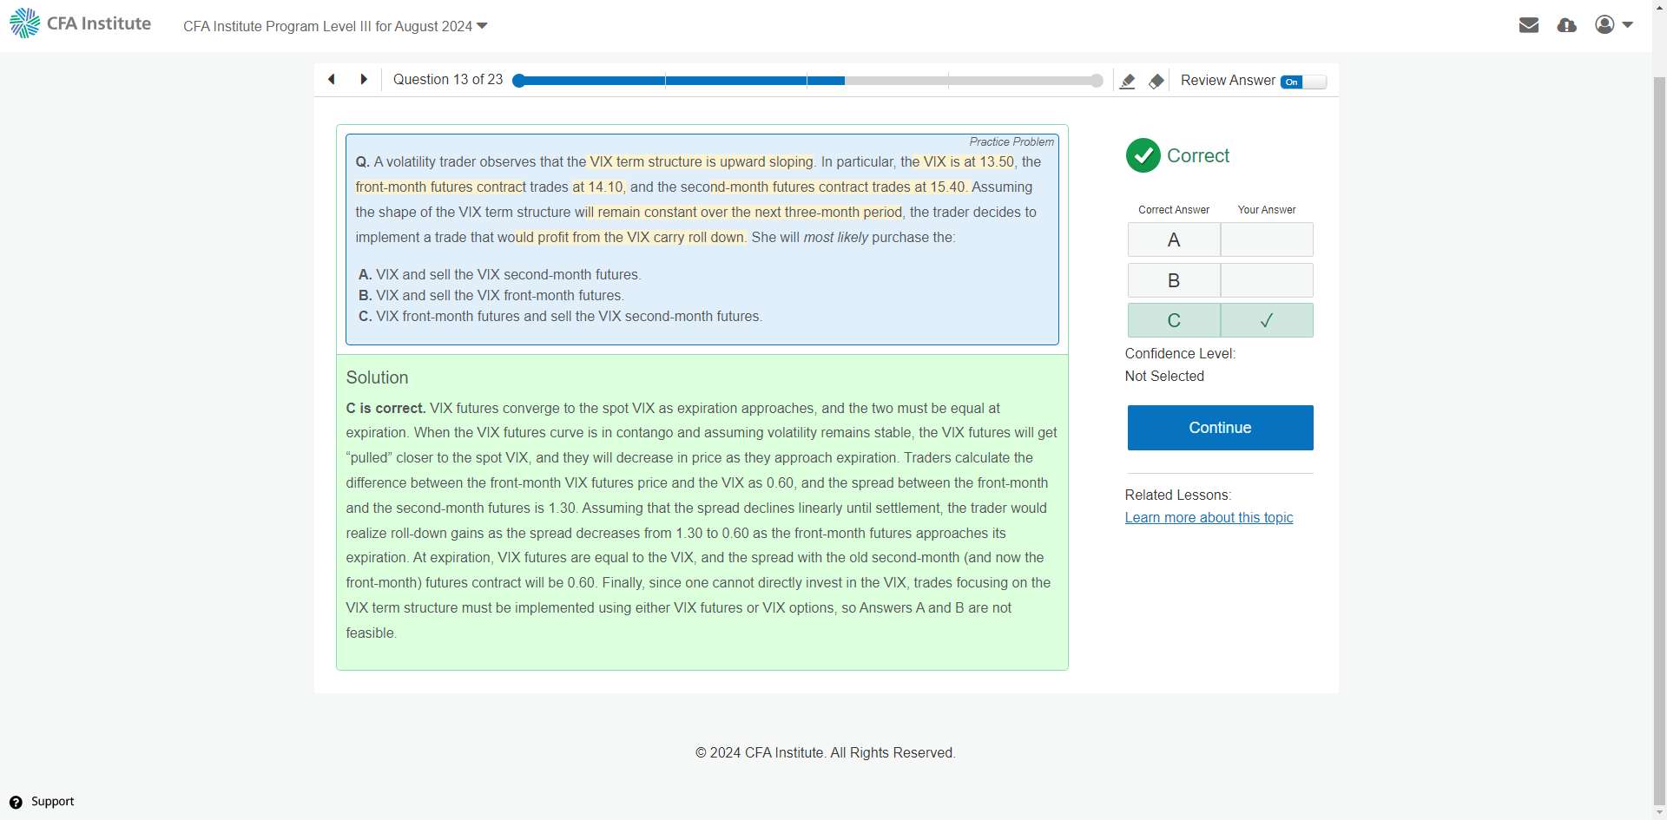Go to the next question arrow

[364, 80]
